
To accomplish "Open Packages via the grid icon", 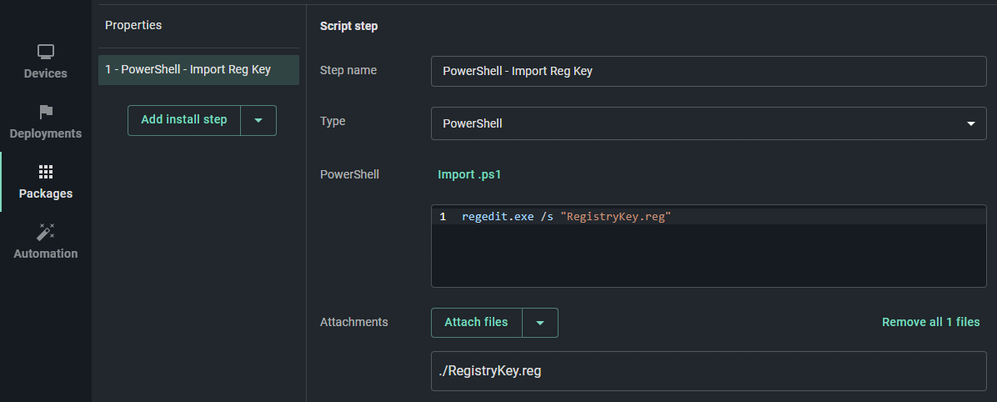I will [x=45, y=172].
